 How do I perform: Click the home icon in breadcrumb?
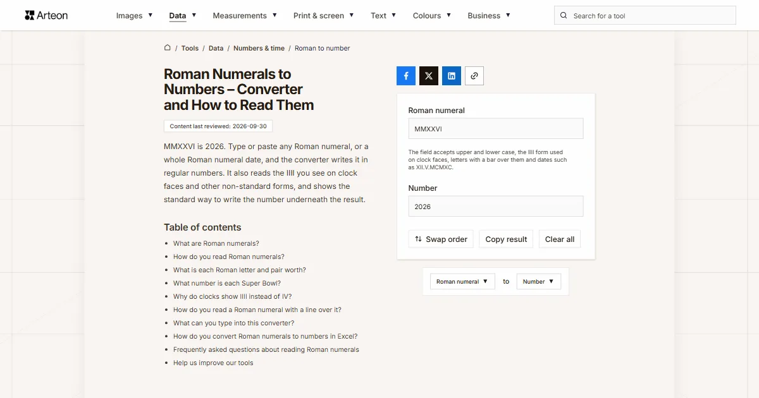click(x=168, y=47)
